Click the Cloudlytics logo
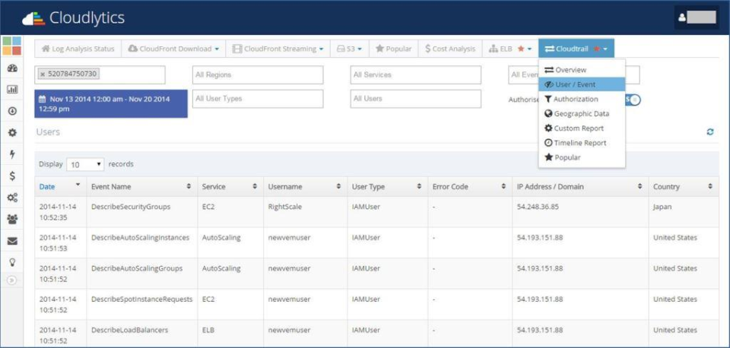 pyautogui.click(x=73, y=18)
